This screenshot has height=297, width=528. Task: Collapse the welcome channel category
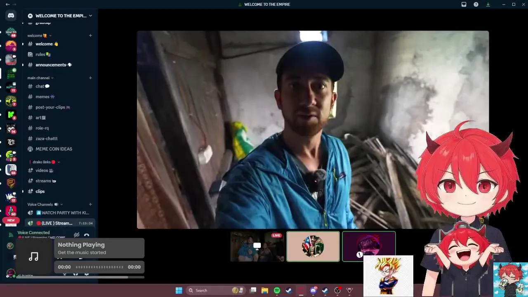click(x=39, y=35)
